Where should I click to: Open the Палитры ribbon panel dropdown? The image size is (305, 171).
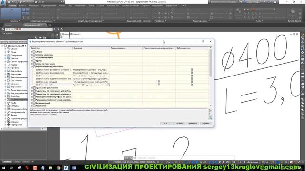(15, 21)
